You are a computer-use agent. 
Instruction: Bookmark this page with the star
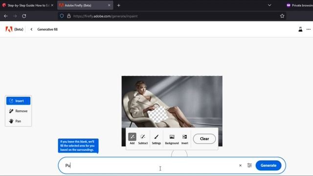282,16
